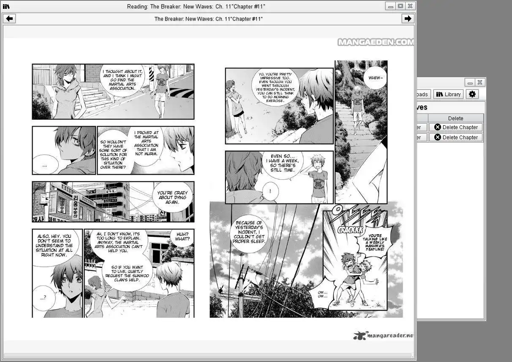Image resolution: width=512 pixels, height=362 pixels.
Task: Maximize the reader window
Action: click(x=400, y=6)
